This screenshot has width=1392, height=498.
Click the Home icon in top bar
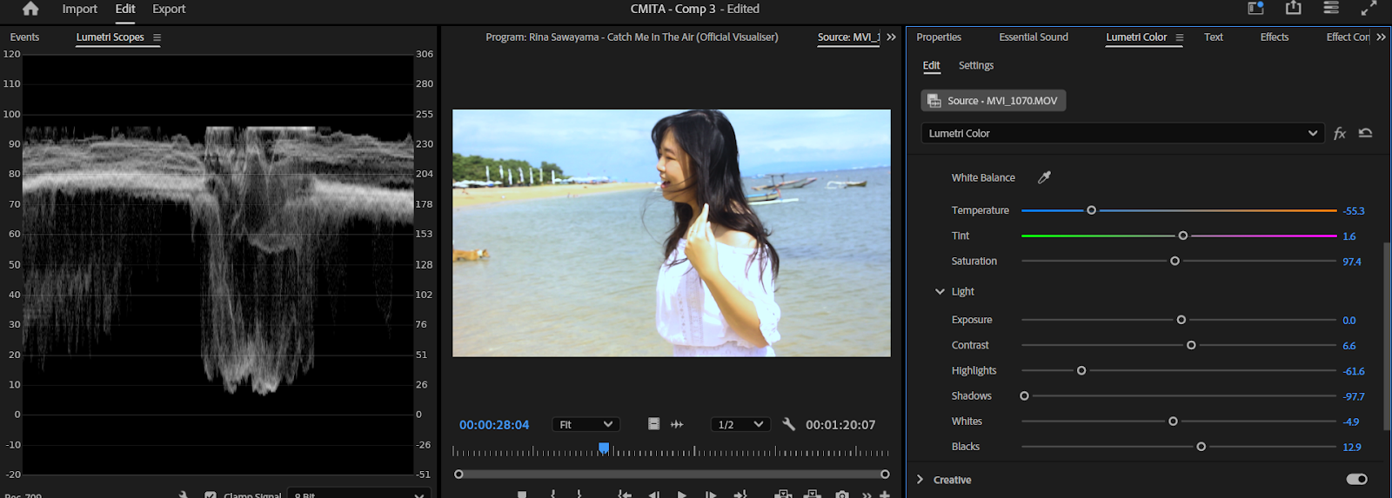30,9
